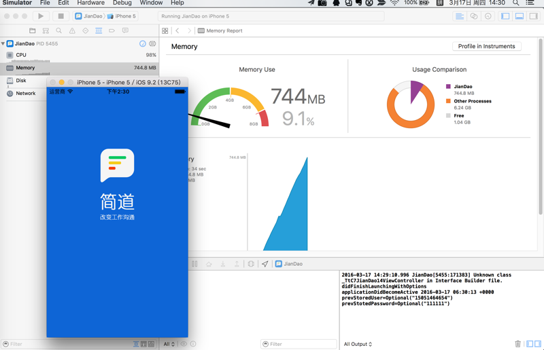Click the pause/continue execution icon in debug bar
Screen dimensions: 544x350
click(194, 264)
